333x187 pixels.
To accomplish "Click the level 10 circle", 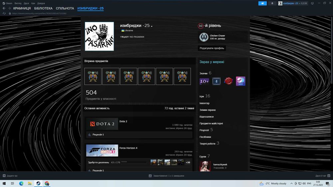I will [200, 26].
